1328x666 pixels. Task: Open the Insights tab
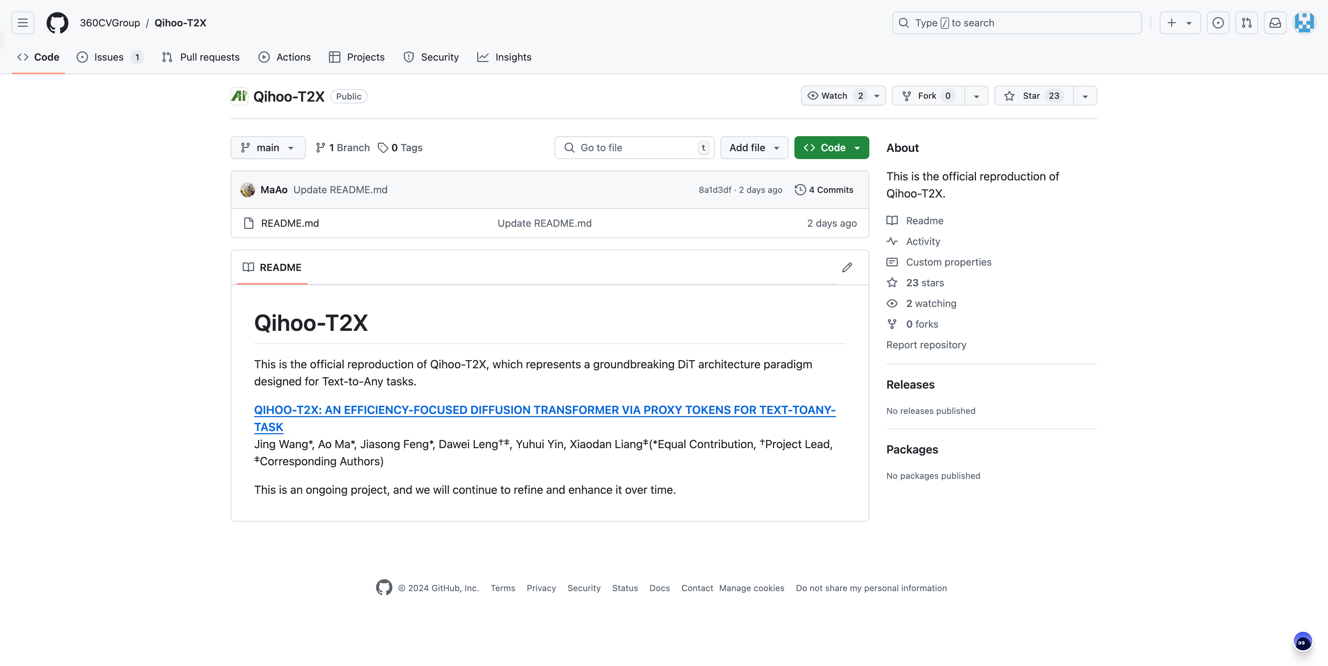click(504, 57)
